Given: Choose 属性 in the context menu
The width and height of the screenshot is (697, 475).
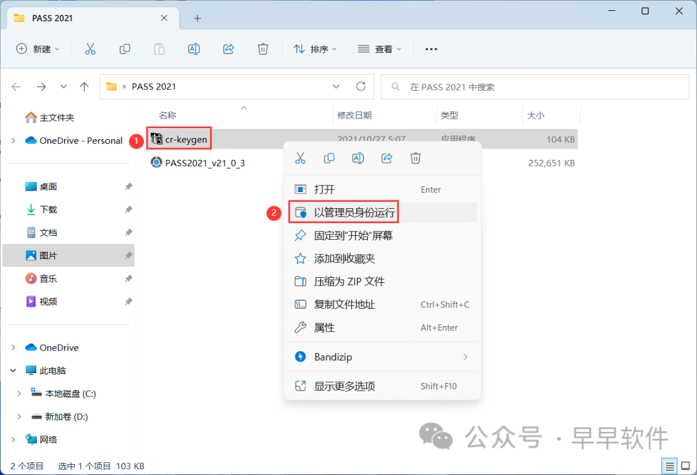Looking at the screenshot, I should [x=325, y=327].
